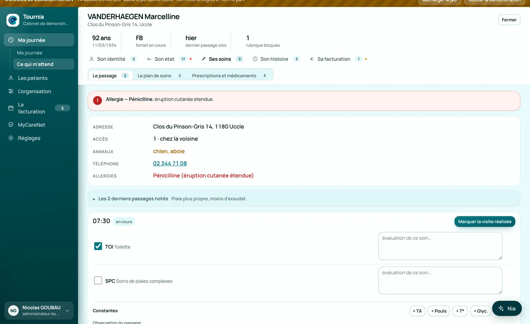
Task: Add blood pressure with + TA button
Action: (417, 311)
